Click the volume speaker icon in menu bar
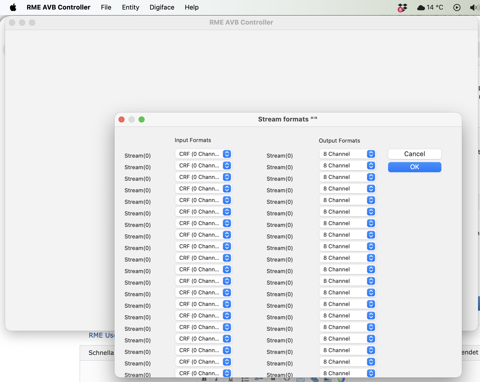Screen dimensions: 480x382 474,8
